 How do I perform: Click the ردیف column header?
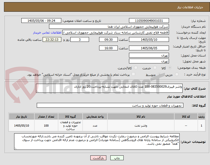(201, 116)
